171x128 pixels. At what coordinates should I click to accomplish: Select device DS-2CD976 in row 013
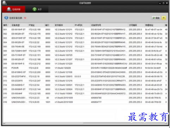click(x=17, y=81)
